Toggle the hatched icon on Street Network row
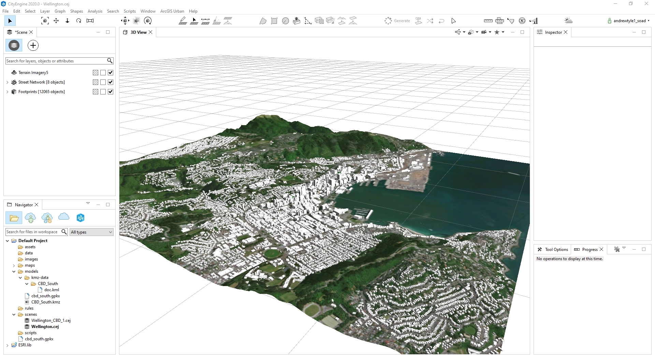The height and width of the screenshot is (358, 655). pyautogui.click(x=96, y=82)
